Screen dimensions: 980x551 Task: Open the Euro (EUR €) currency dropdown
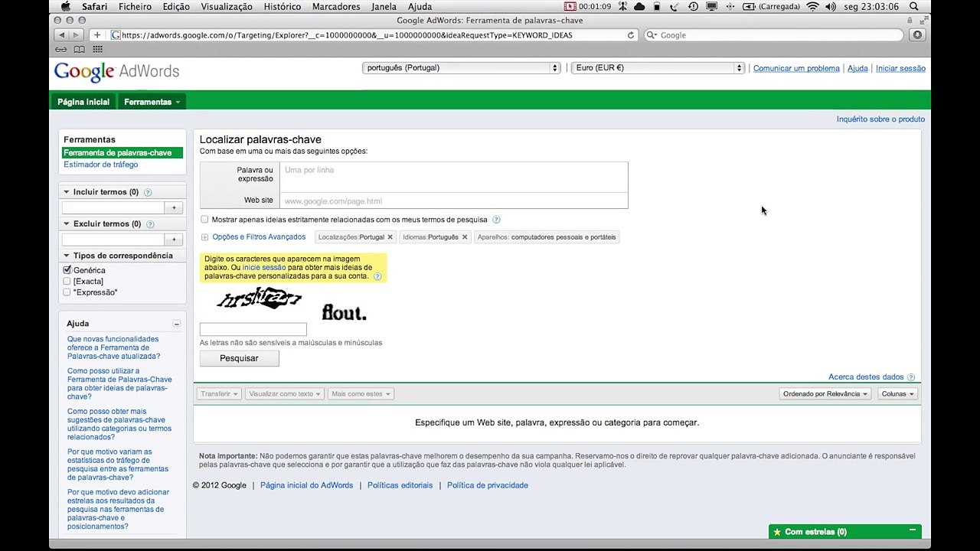(x=658, y=68)
